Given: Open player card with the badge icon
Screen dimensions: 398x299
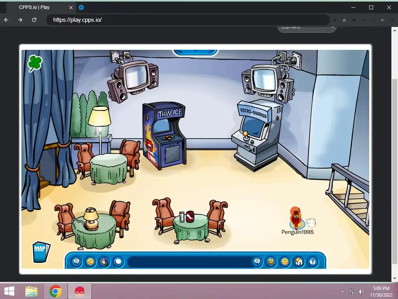Looking at the screenshot, I should click(x=271, y=262).
